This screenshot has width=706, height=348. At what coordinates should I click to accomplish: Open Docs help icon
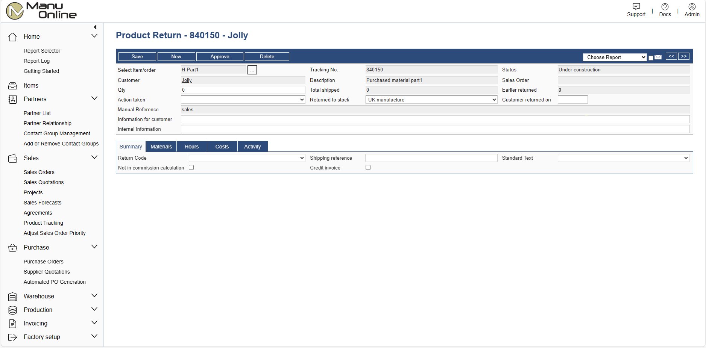click(x=665, y=7)
